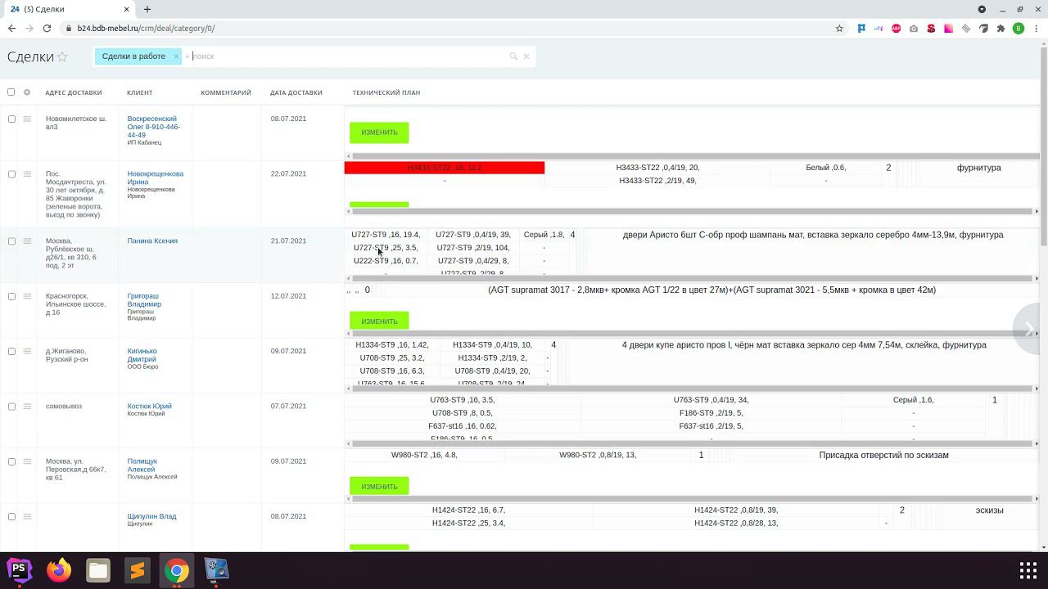Sort by the Дата доставки column header

click(296, 92)
